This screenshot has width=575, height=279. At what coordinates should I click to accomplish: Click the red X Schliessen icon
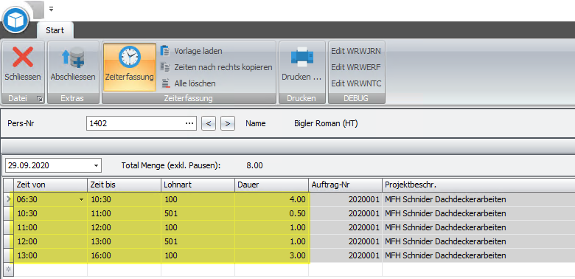pos(23,57)
